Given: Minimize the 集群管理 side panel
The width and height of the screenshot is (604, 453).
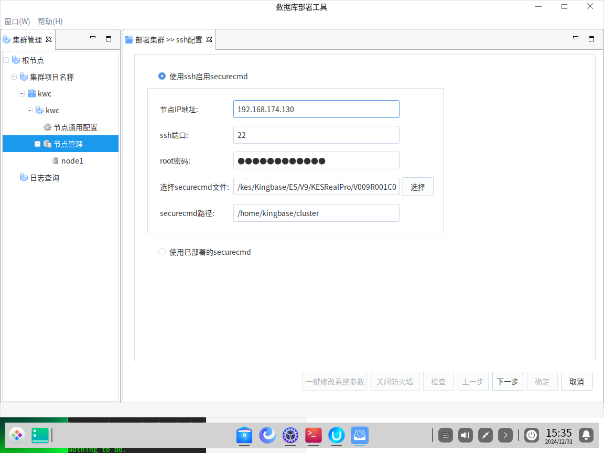Looking at the screenshot, I should coord(93,38).
